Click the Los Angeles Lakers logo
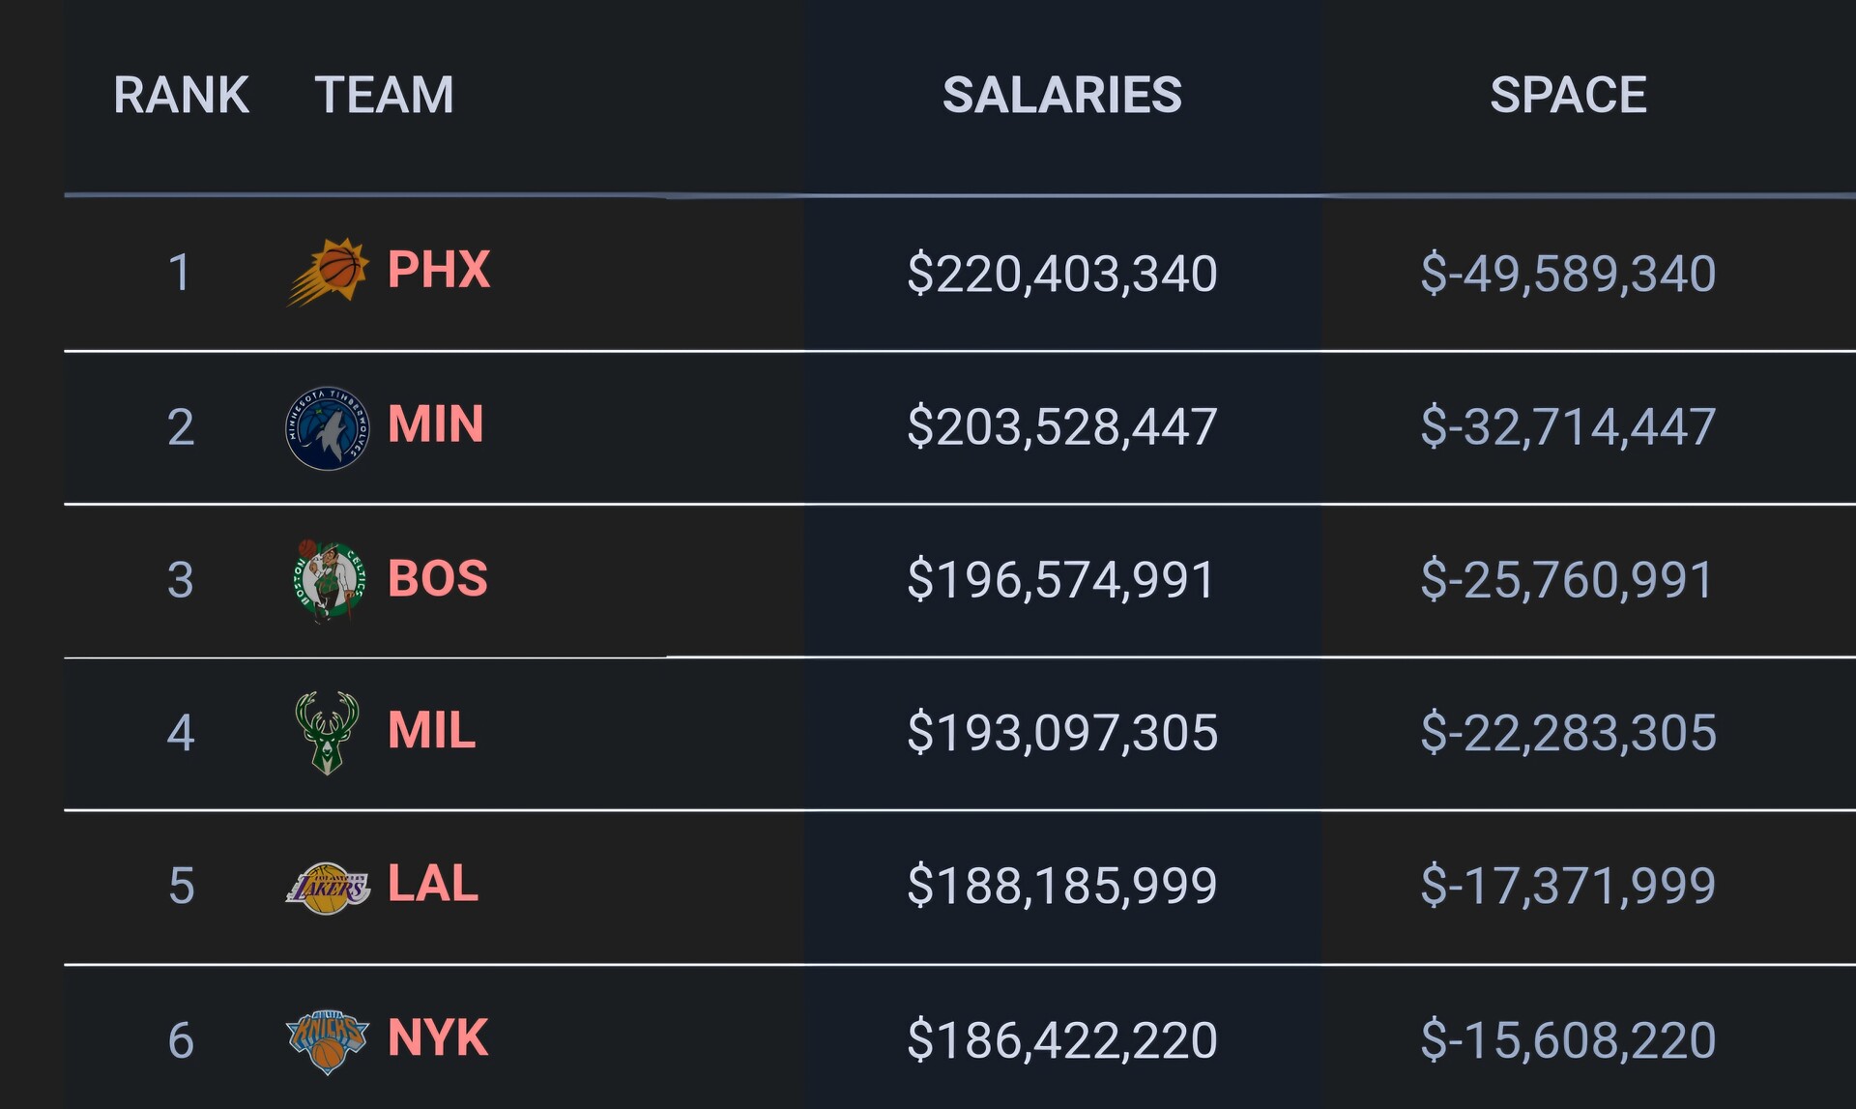This screenshot has height=1109, width=1856. coord(328,887)
